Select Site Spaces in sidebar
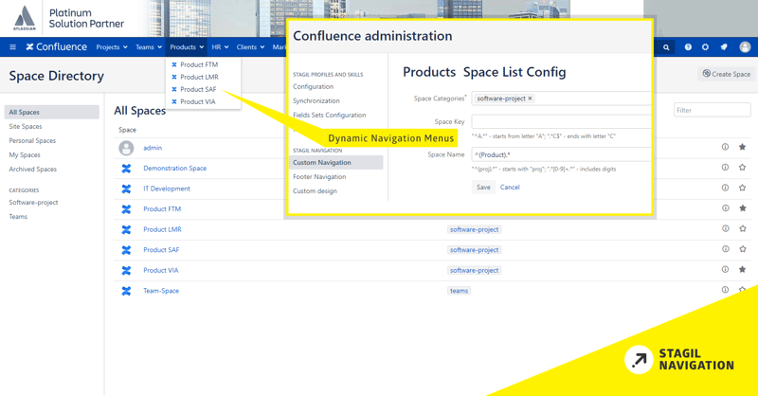Image resolution: width=758 pixels, height=396 pixels. pos(26,127)
